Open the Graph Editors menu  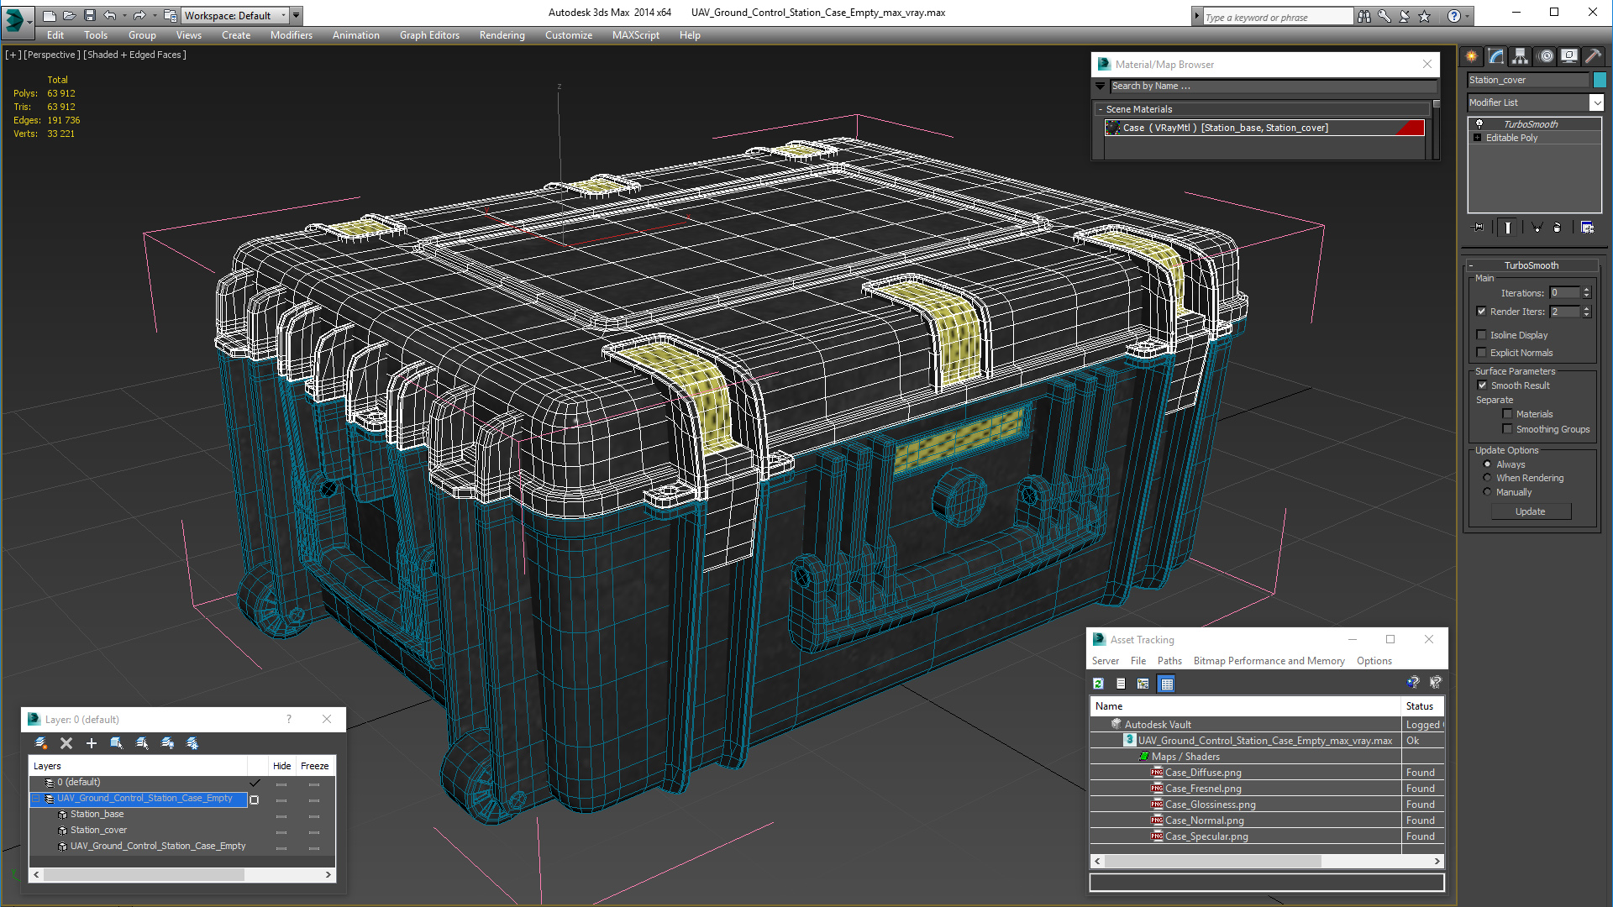(429, 35)
